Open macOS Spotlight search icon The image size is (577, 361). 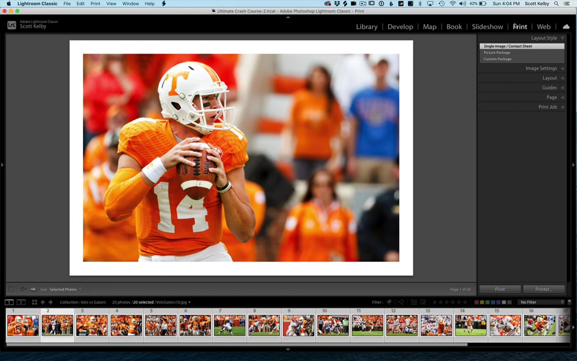[x=556, y=4]
